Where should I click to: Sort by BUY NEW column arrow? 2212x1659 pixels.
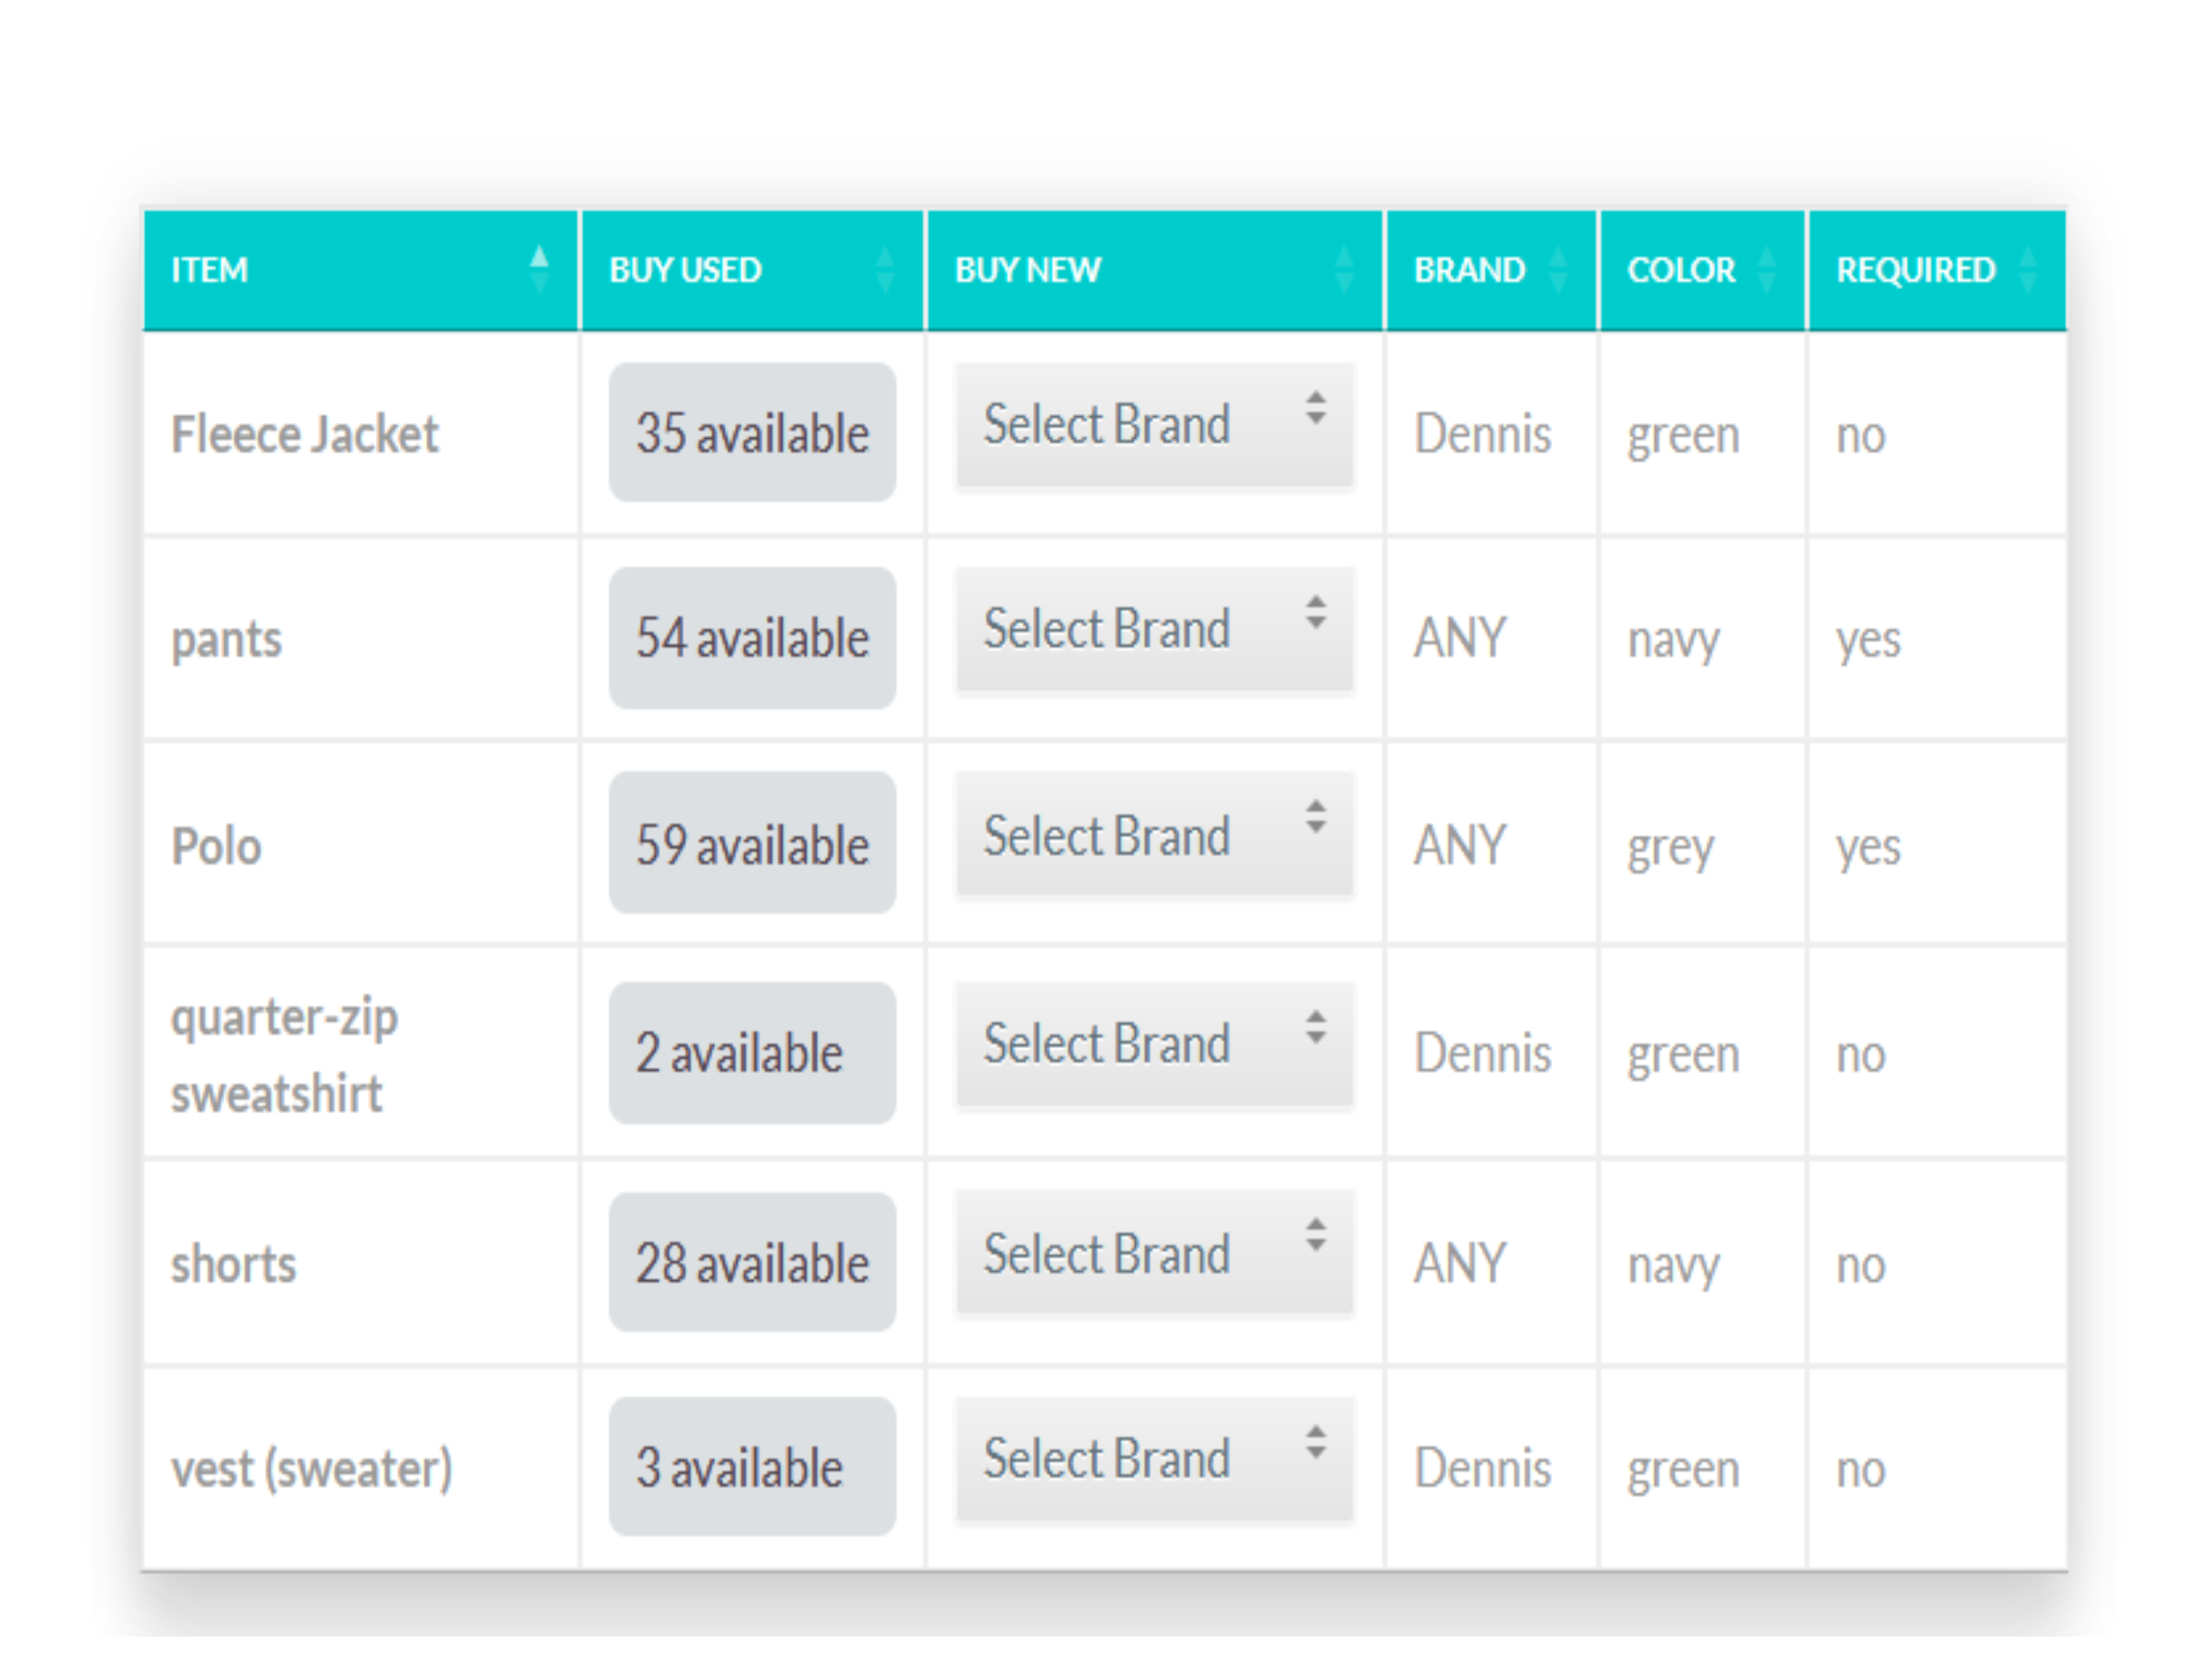tap(1344, 270)
